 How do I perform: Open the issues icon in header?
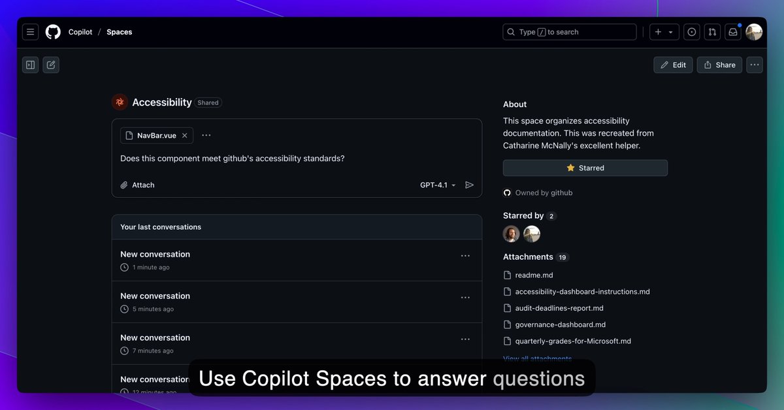[x=692, y=32]
